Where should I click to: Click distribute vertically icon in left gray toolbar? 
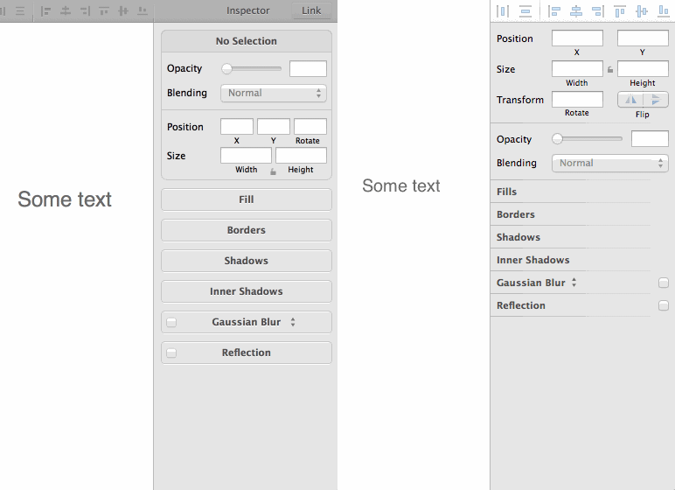click(x=20, y=10)
